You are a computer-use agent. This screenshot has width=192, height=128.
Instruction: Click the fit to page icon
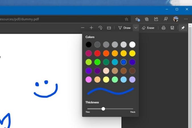tap(109, 28)
